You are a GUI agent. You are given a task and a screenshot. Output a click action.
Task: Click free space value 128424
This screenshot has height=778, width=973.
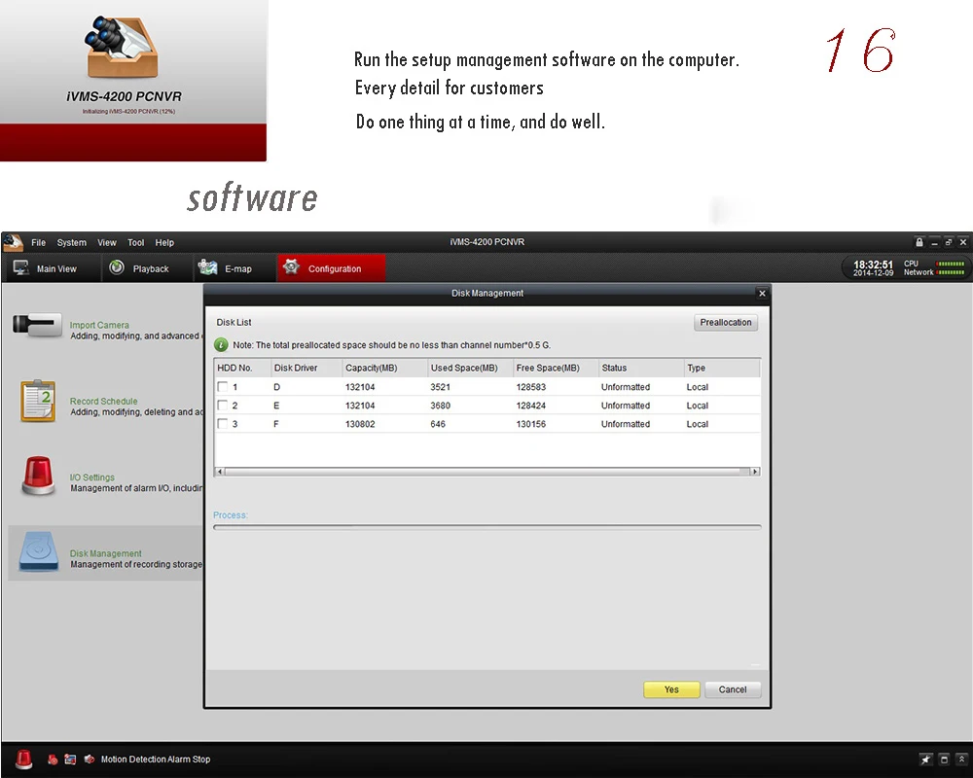(x=530, y=406)
